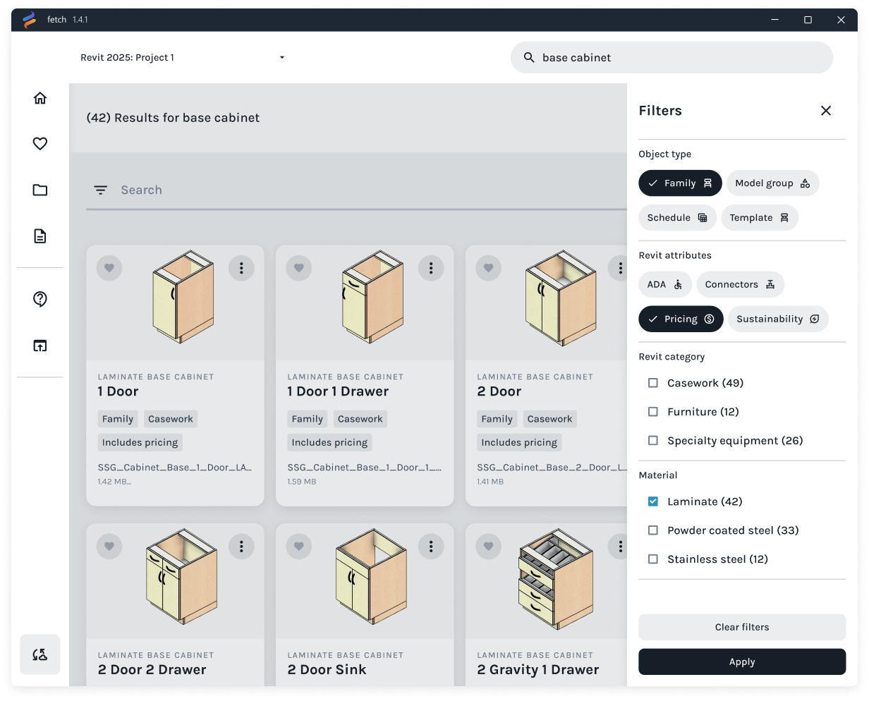Favorite the 2 Gravity 1 Drawer cabinet
The height and width of the screenshot is (701, 869).
point(489,546)
